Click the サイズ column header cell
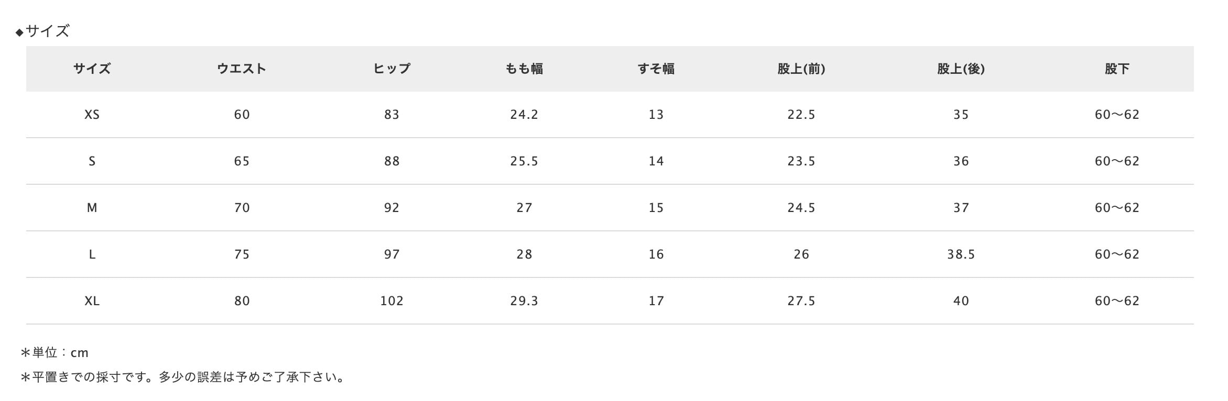The image size is (1228, 401). [x=92, y=69]
